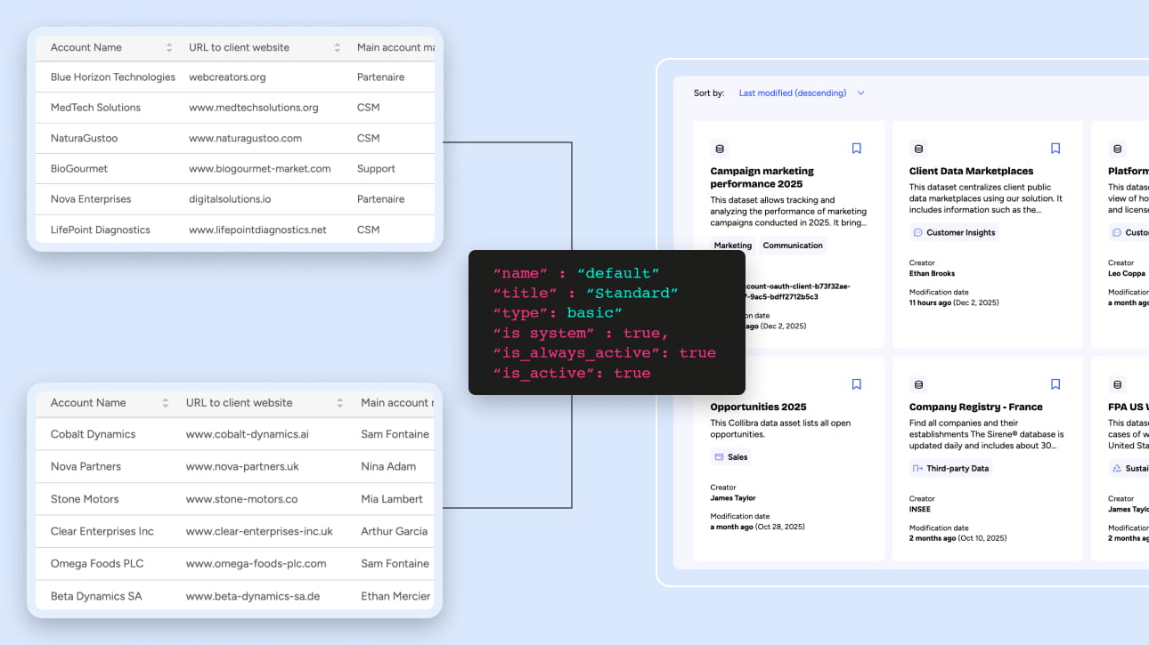Open the www.medtechsolutions.org link

253,108
